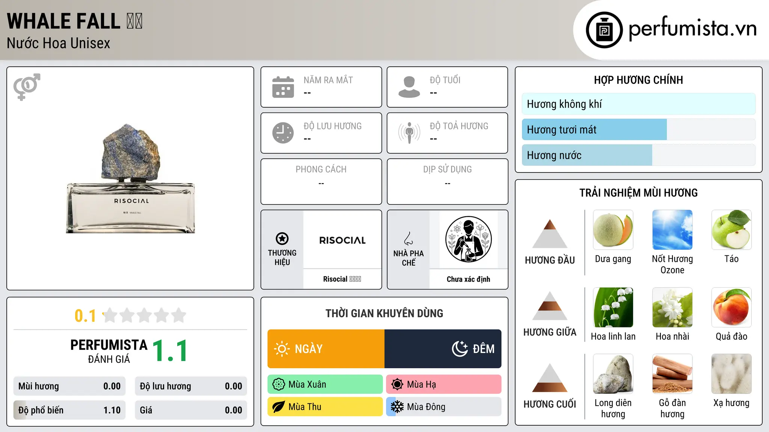This screenshot has height=432, width=769.
Task: Click the five-star rating row beside 0.1
Action: click(144, 315)
